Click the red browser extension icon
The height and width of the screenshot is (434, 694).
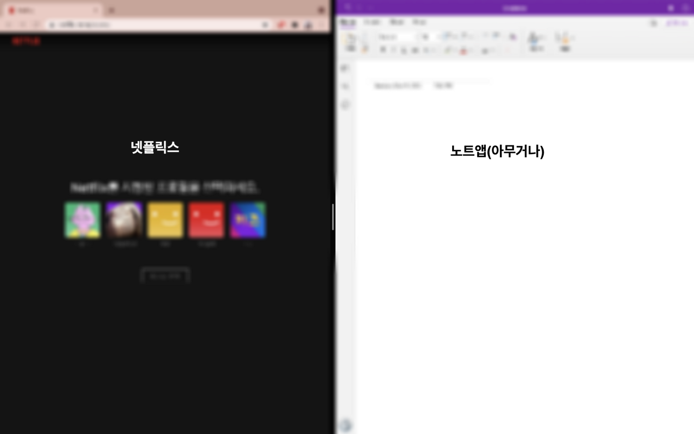pyautogui.click(x=281, y=24)
